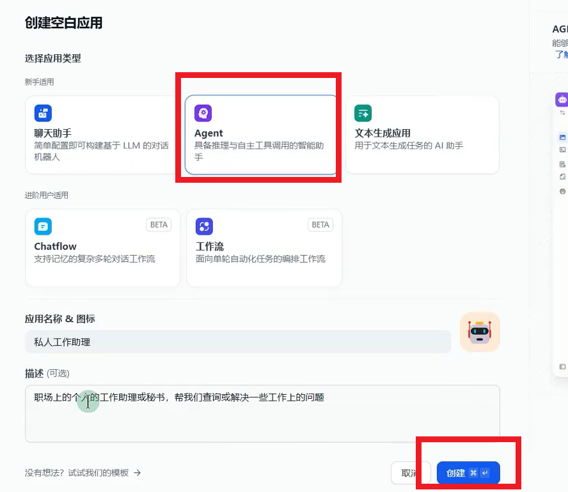
Task: Click the 进阶用户适用 section label
Action: (x=46, y=196)
